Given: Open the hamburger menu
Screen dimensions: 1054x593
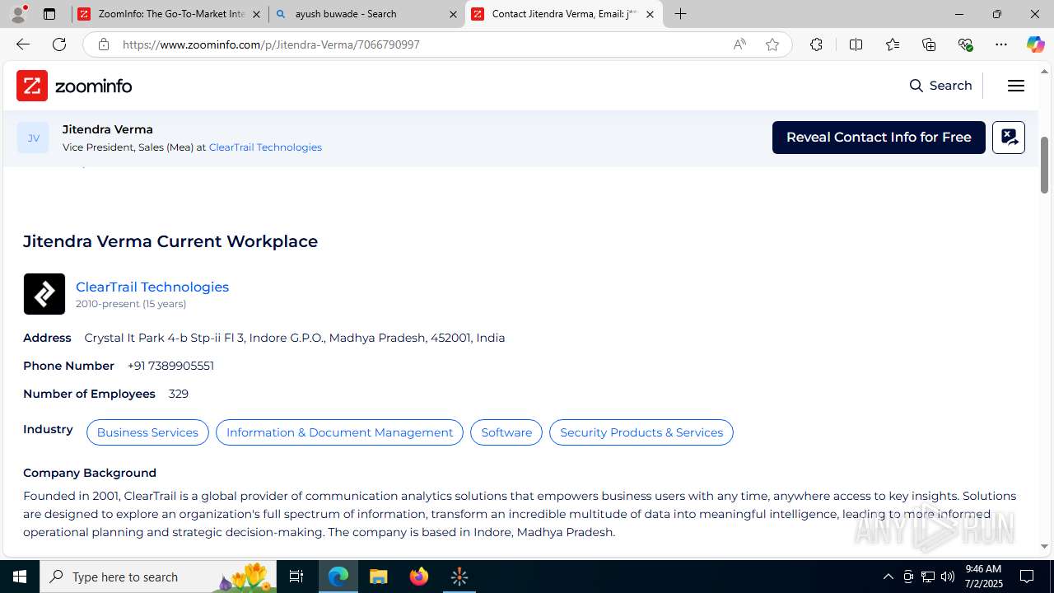Looking at the screenshot, I should pos(1015,86).
